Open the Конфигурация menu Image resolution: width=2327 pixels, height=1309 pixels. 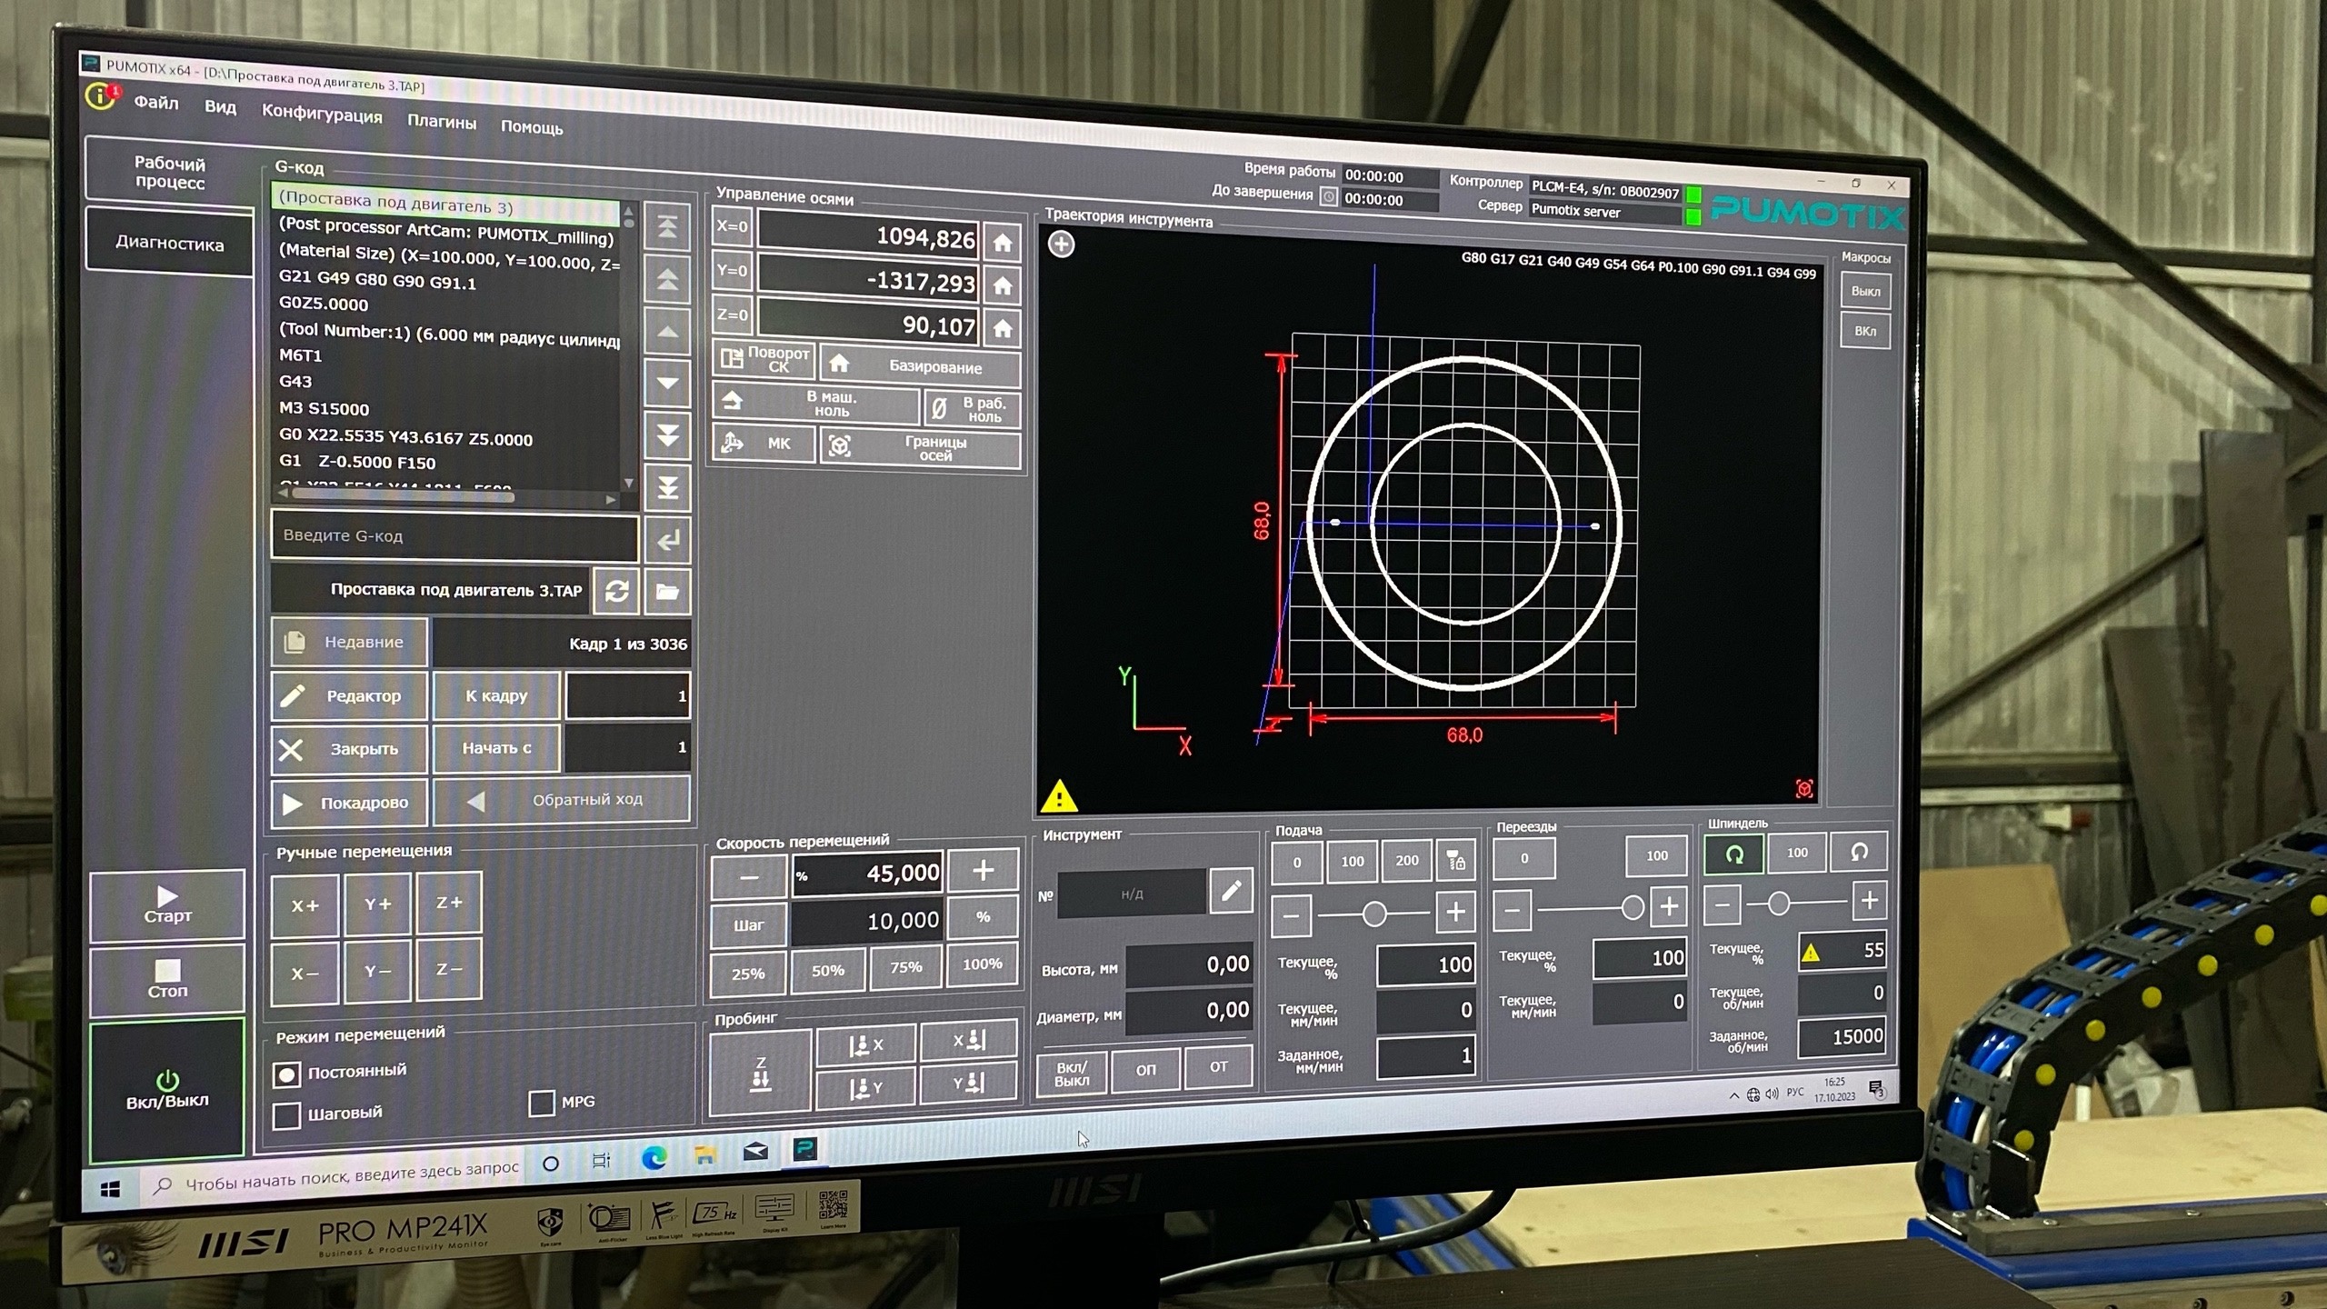click(x=322, y=115)
